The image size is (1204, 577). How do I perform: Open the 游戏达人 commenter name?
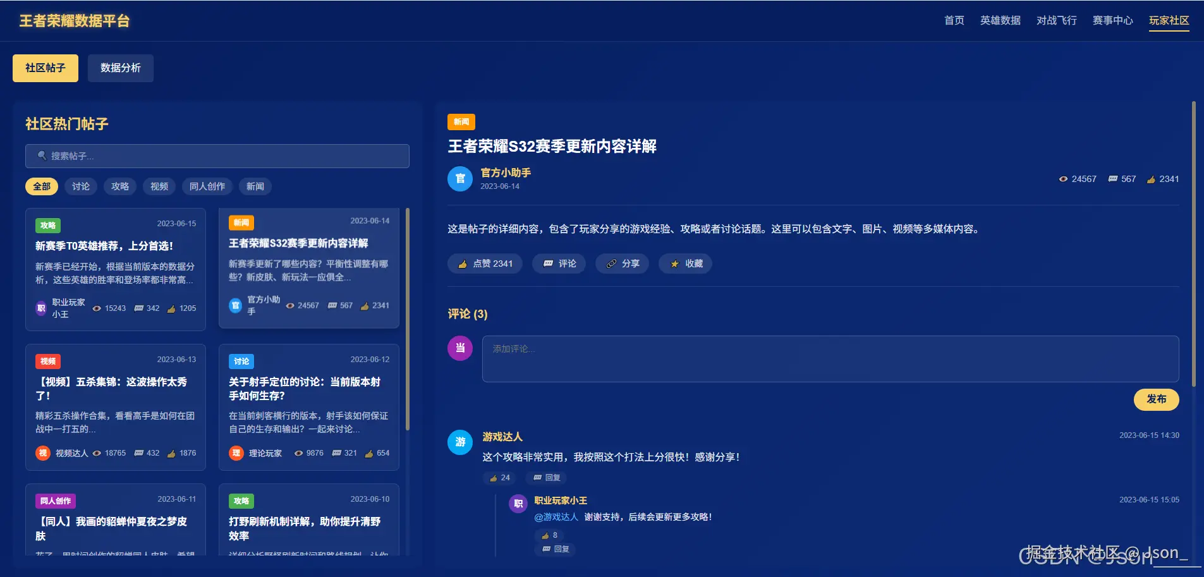502,437
